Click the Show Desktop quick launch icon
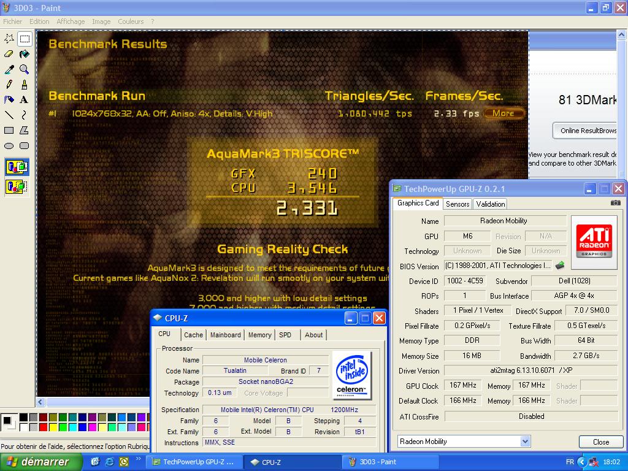 point(95,462)
